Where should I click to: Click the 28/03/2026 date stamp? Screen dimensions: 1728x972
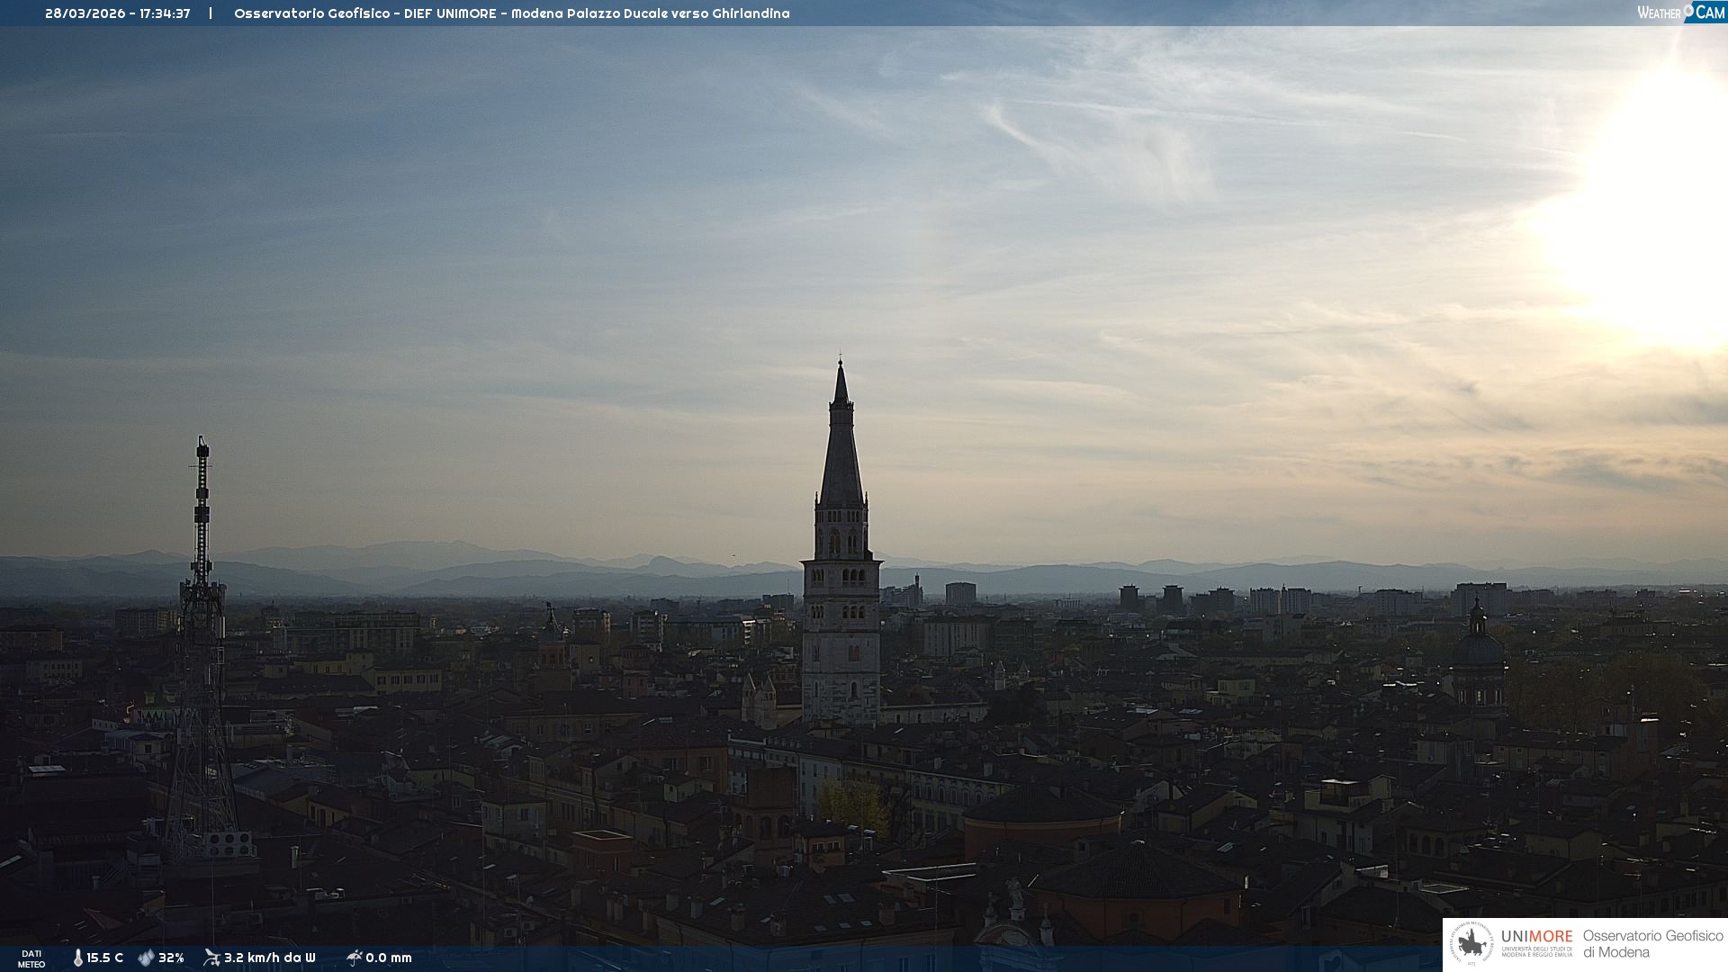point(85,13)
